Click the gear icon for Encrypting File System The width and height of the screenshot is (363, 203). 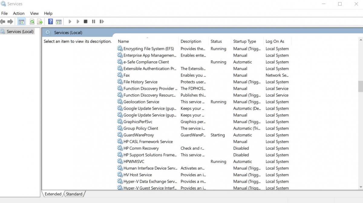(x=120, y=48)
